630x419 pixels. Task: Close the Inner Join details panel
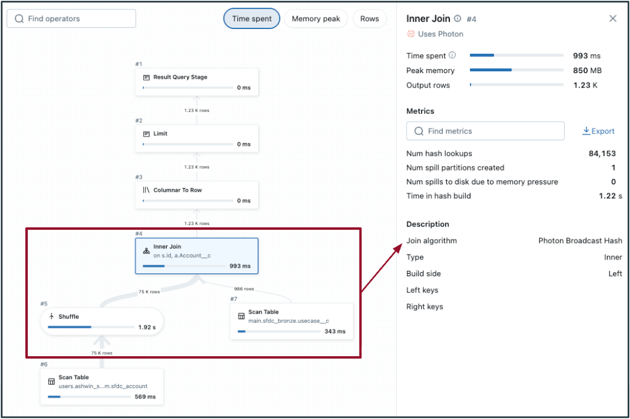pos(612,19)
